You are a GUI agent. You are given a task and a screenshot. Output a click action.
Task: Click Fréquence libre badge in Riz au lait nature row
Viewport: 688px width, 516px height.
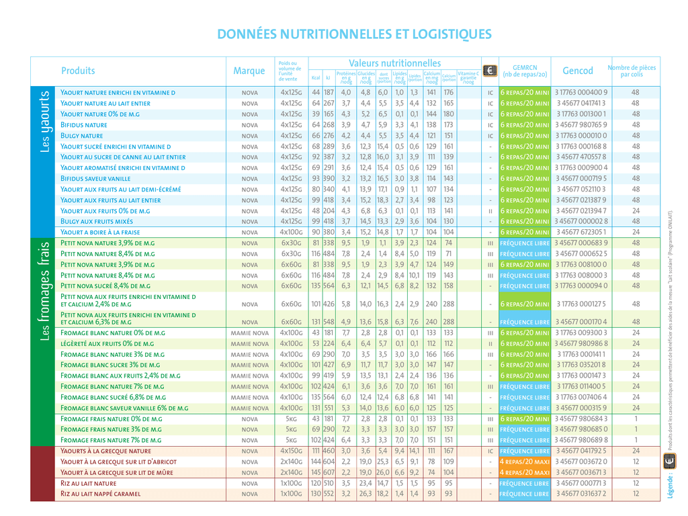[x=525, y=484]
